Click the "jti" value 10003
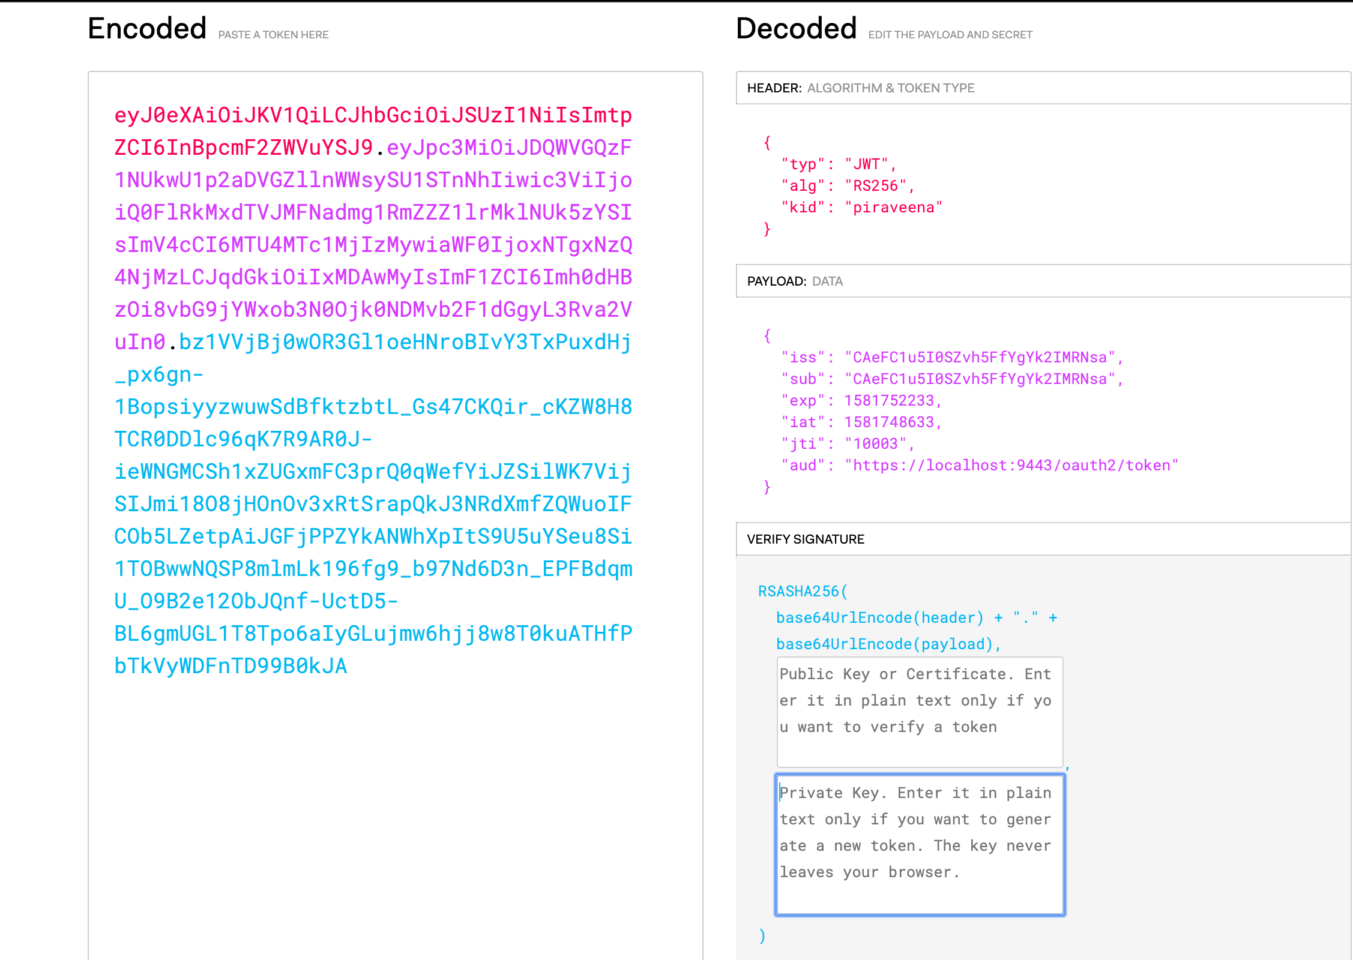The image size is (1353, 960). coord(876,444)
